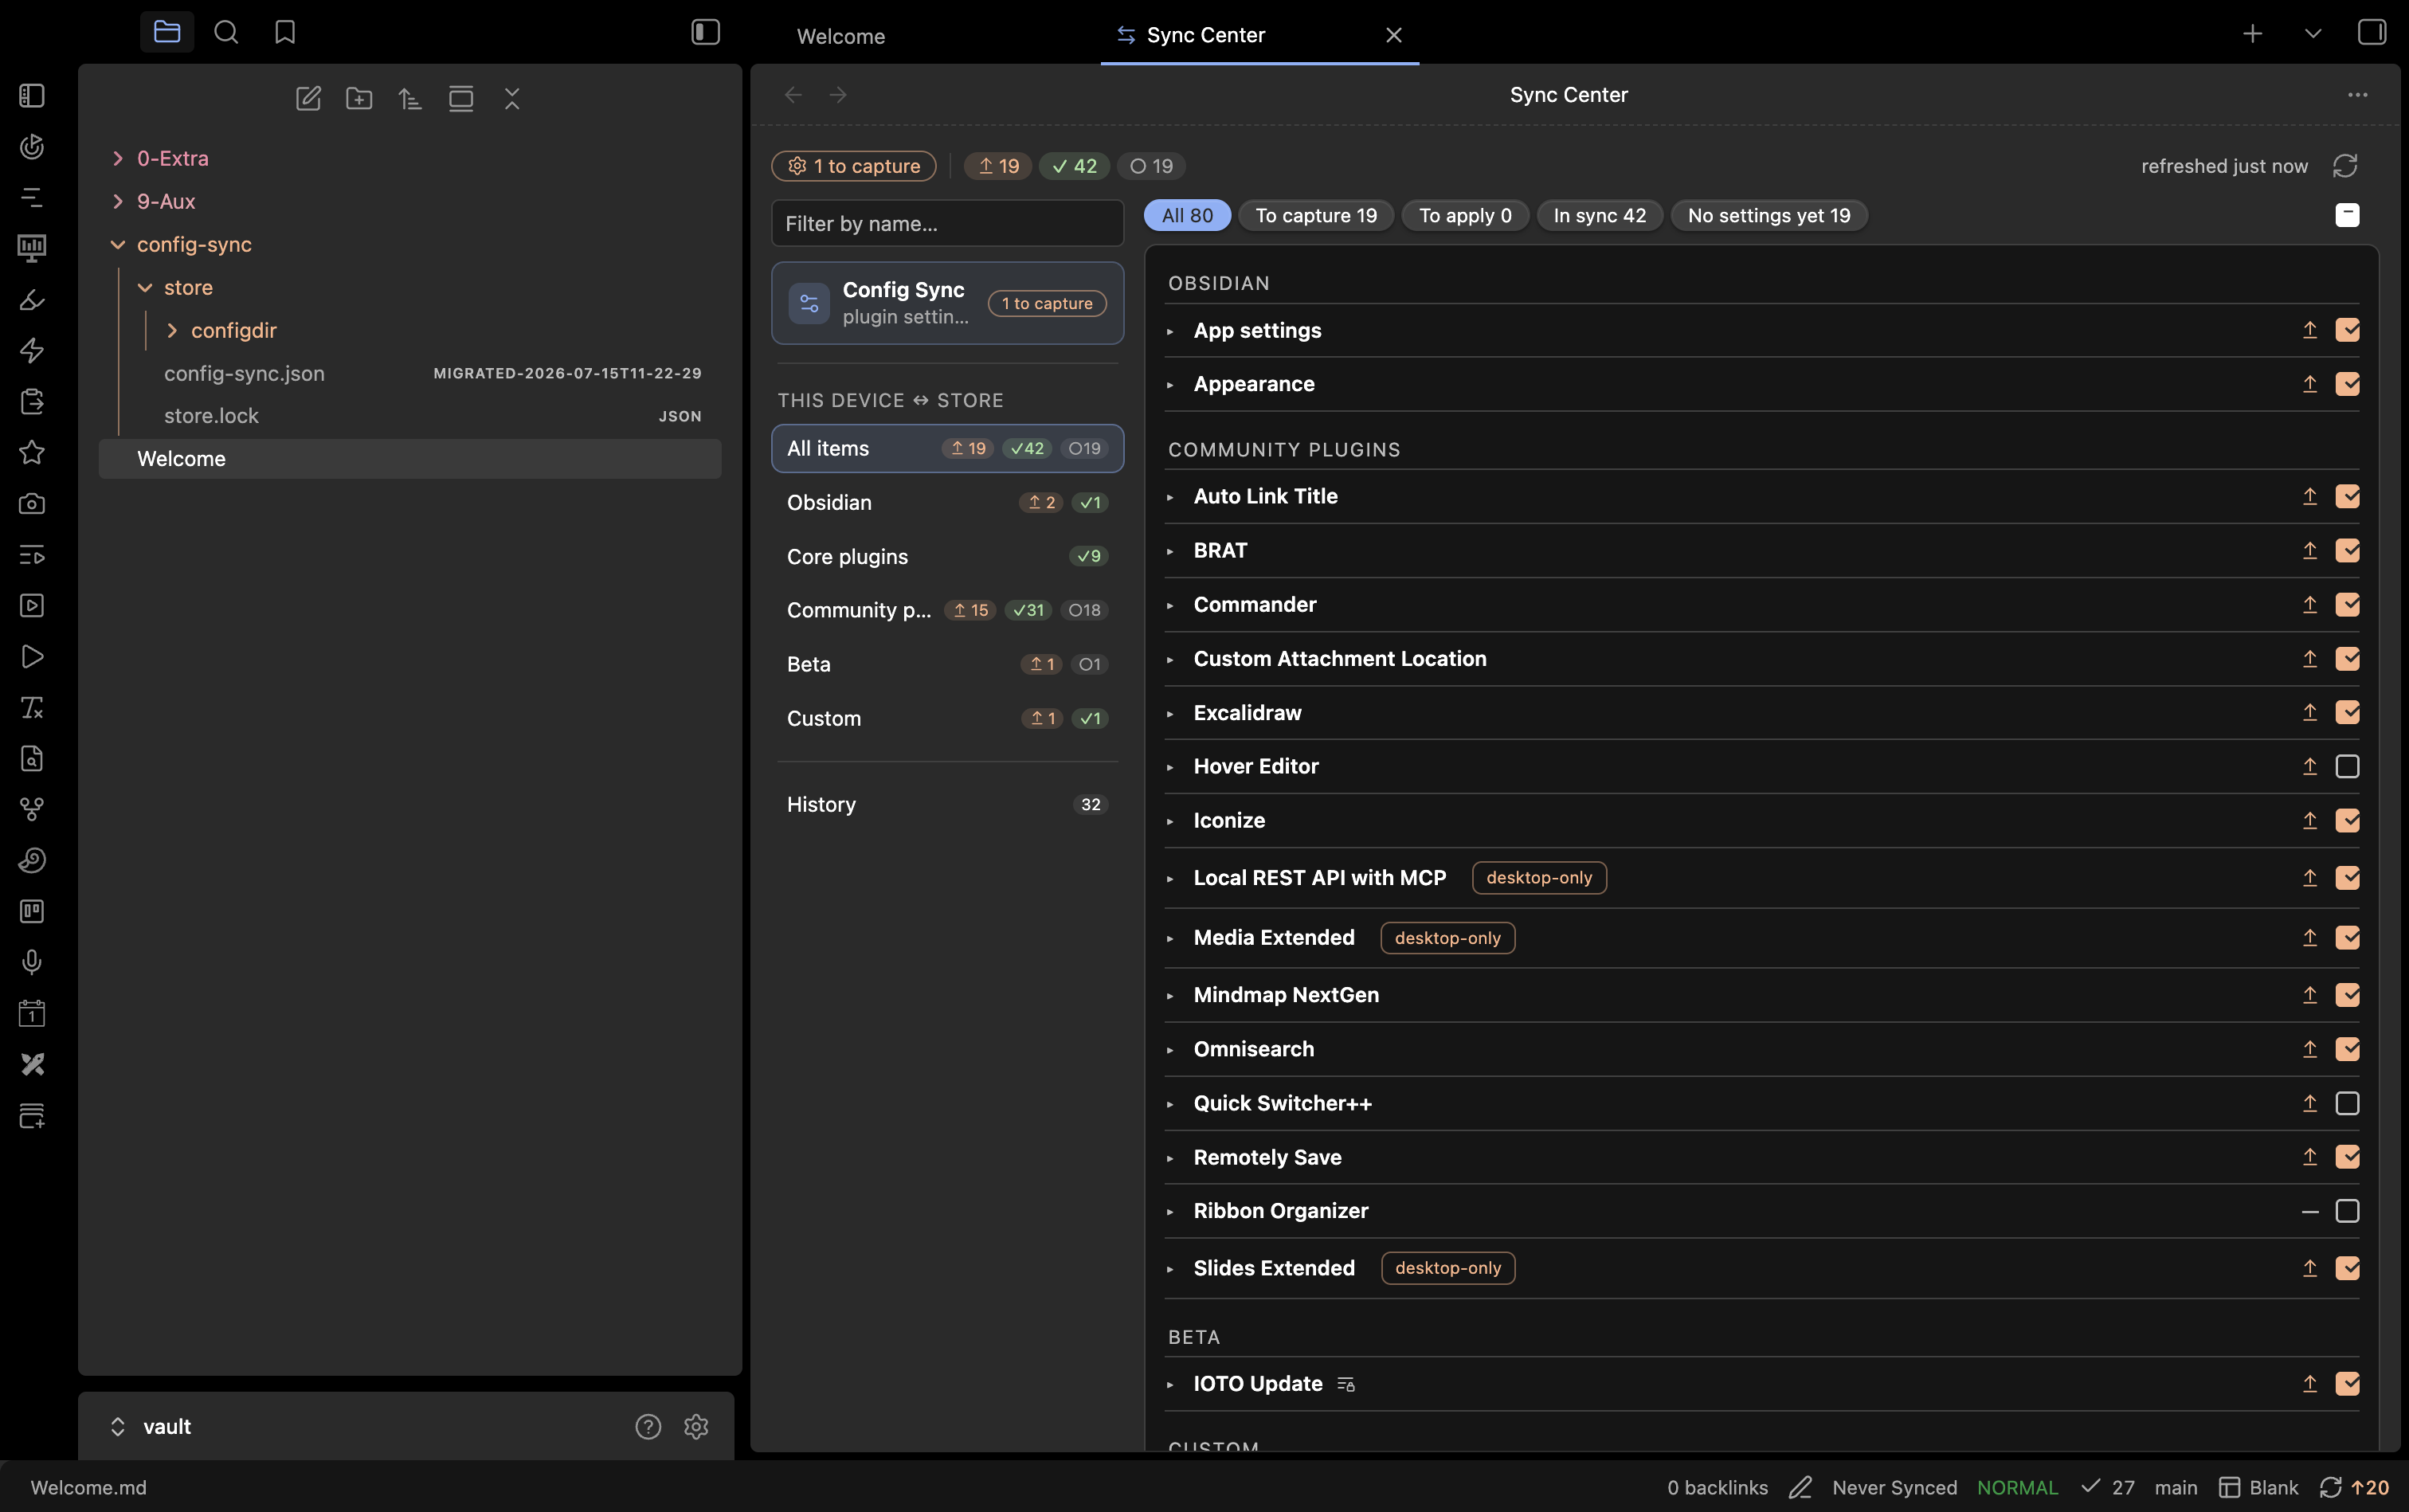Select Core plugins category
This screenshot has width=2409, height=1512.
[x=947, y=556]
